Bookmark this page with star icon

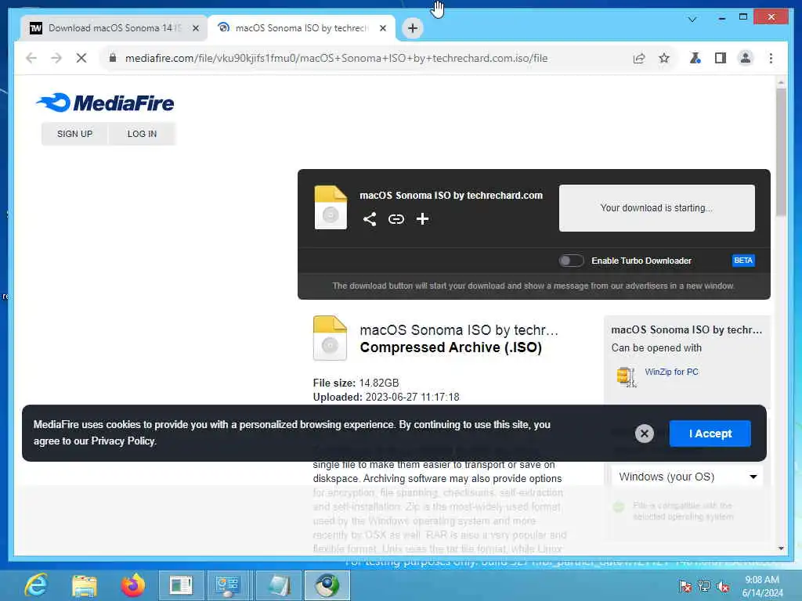click(664, 58)
